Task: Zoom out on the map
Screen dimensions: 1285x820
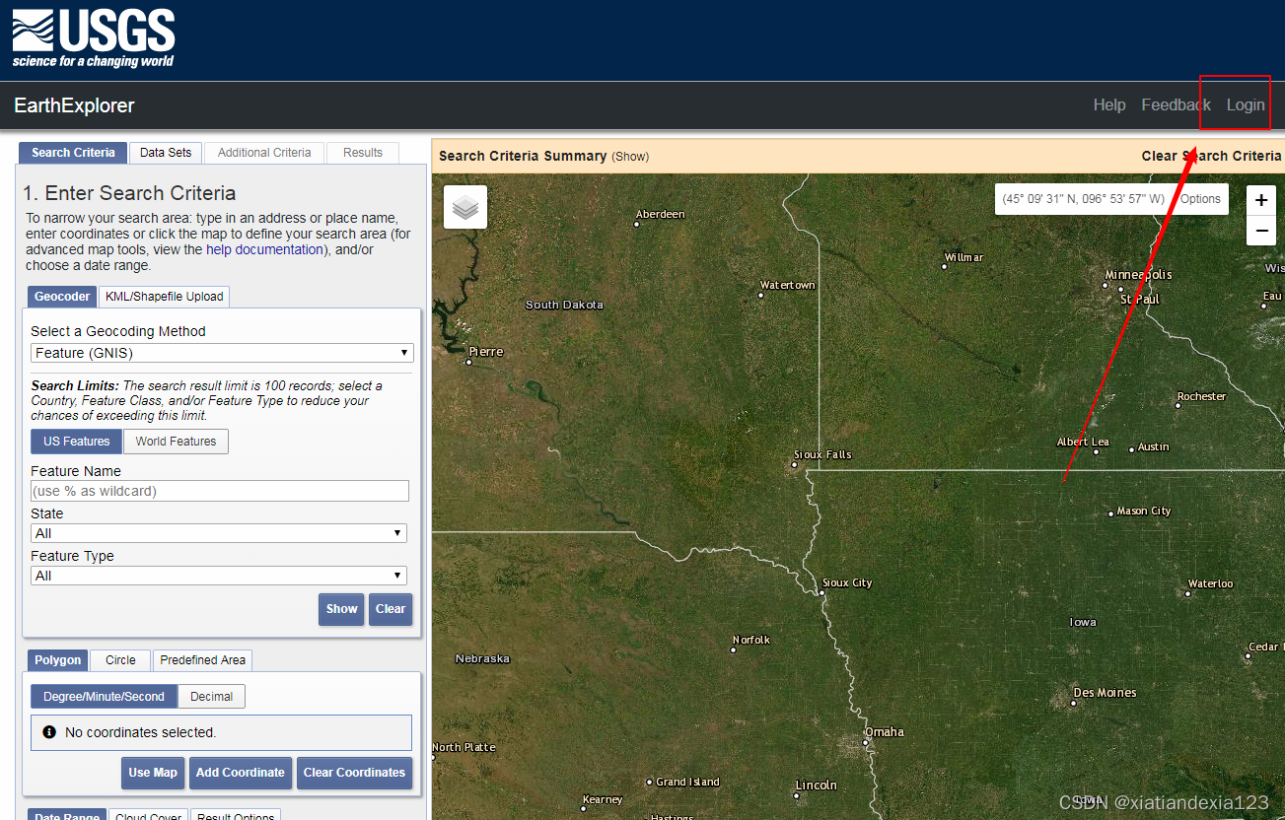Action: 1261,232
